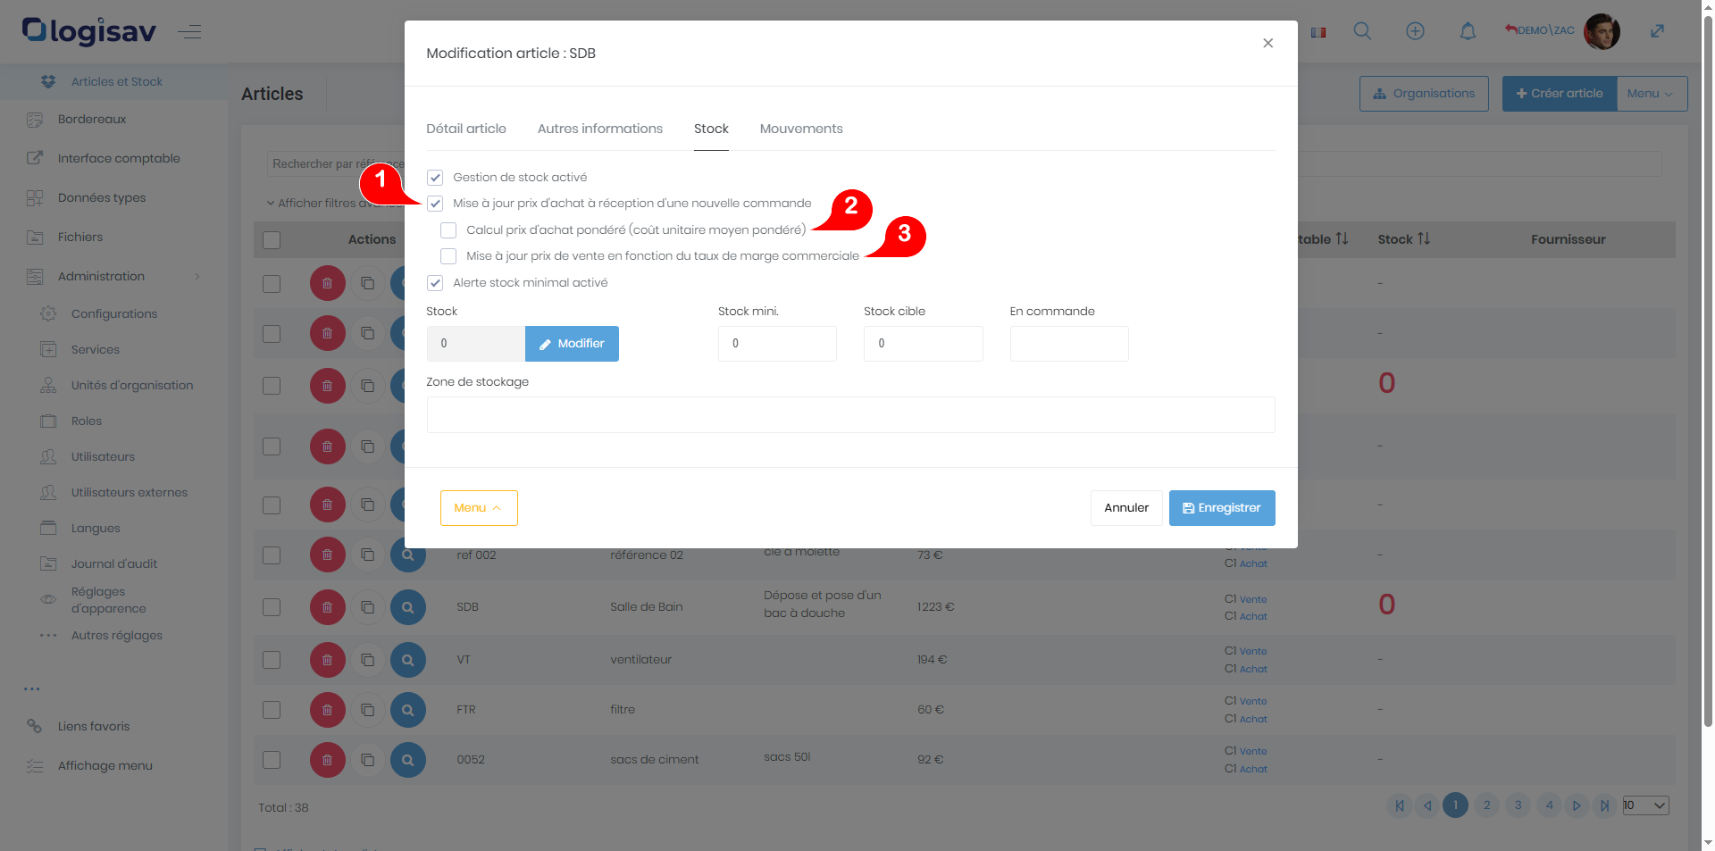
Task: Uncheck Gestion de stock activé
Action: pos(435,178)
